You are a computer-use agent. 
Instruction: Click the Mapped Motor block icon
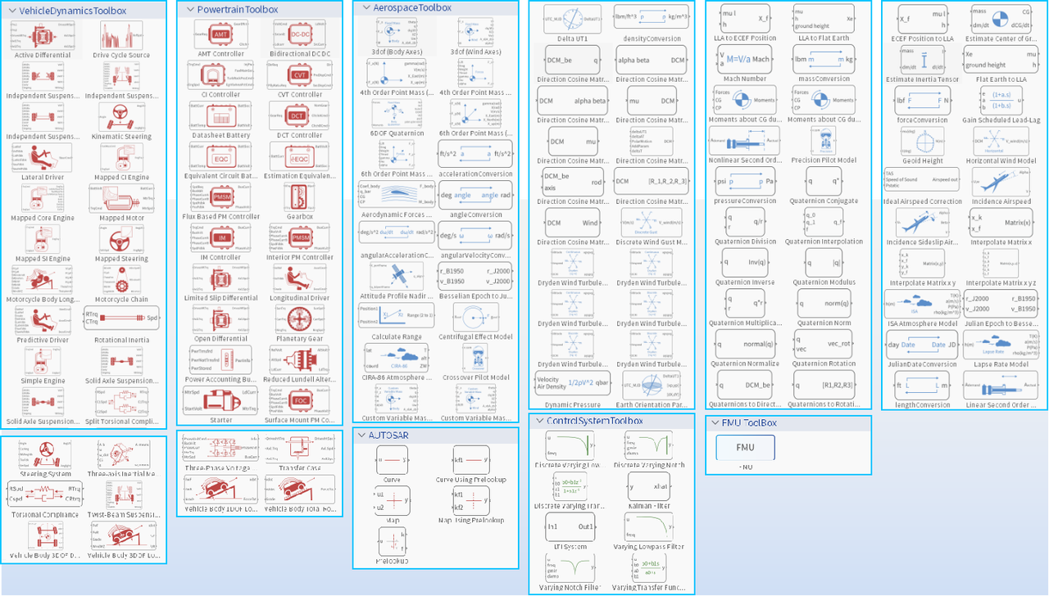(x=121, y=199)
